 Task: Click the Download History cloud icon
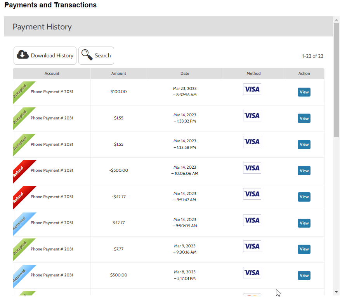tap(23, 55)
